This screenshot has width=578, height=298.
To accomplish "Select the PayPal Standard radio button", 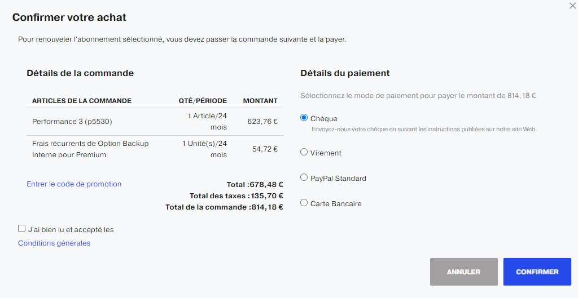I will 304,177.
